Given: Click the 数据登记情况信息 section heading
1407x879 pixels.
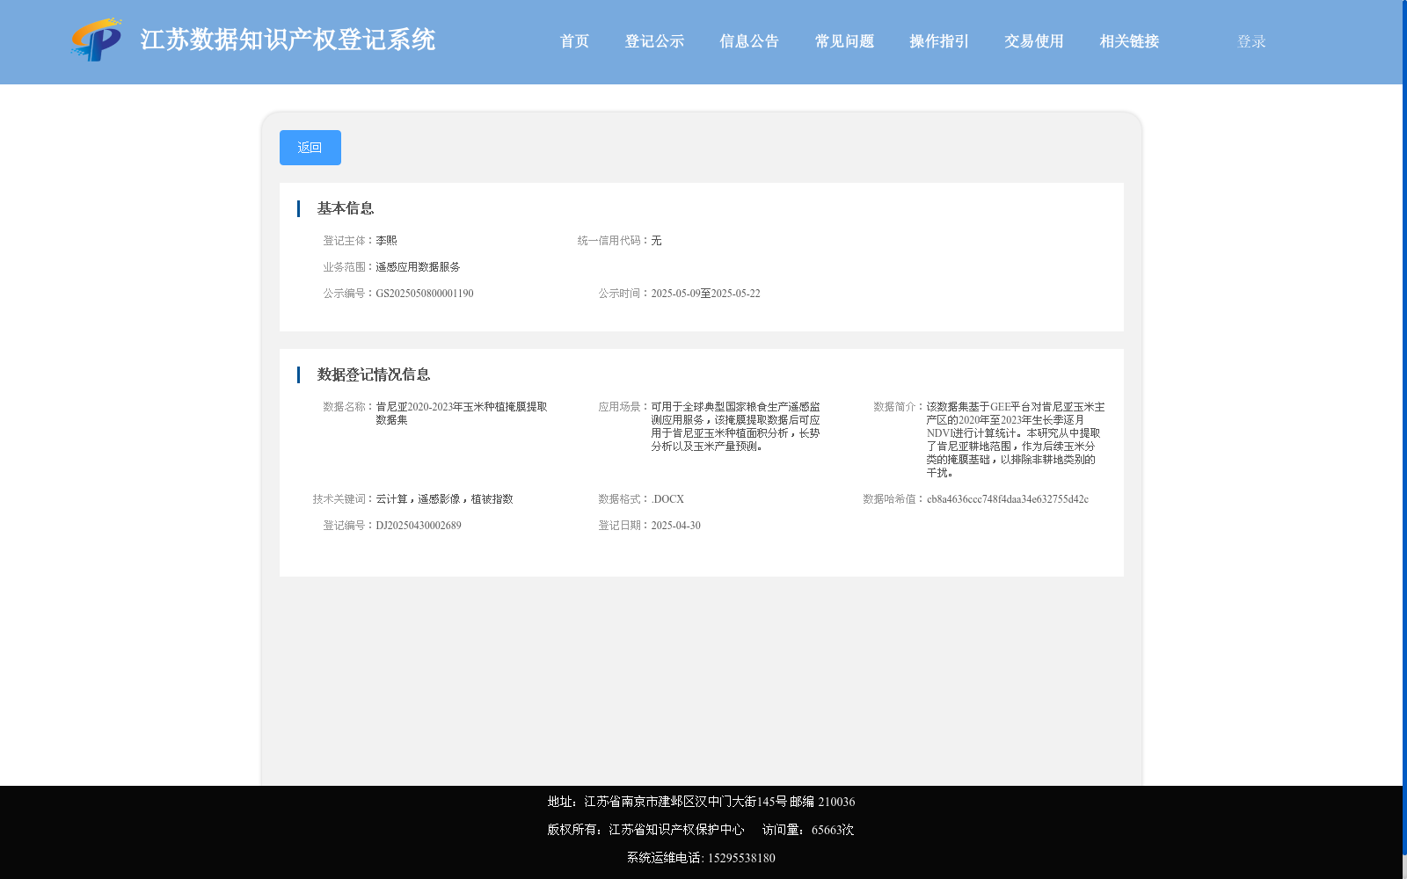Looking at the screenshot, I should coord(374,374).
